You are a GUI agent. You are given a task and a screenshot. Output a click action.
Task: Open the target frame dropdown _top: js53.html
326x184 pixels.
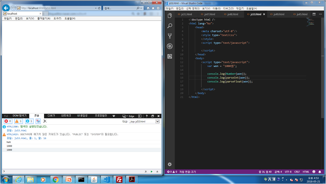tap(144, 121)
